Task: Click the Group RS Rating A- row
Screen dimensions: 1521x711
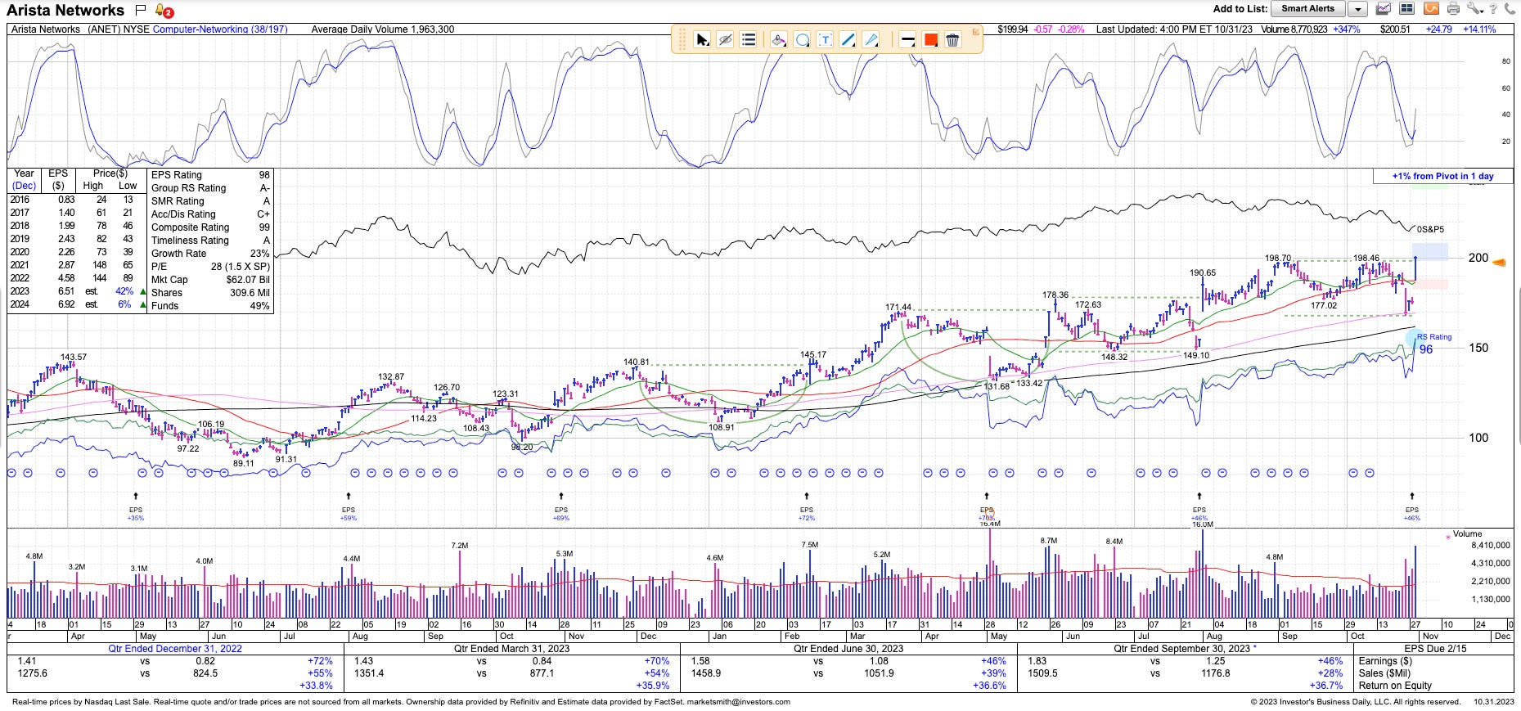Action: pyautogui.click(x=210, y=188)
